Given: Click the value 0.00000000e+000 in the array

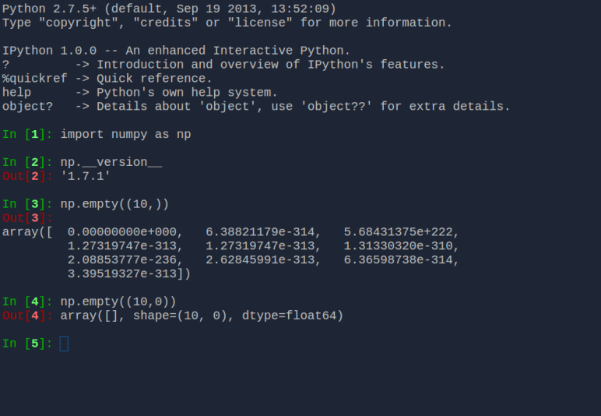Looking at the screenshot, I should point(122,232).
